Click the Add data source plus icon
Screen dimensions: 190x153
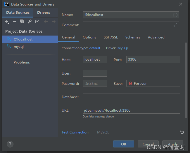pos(7,22)
